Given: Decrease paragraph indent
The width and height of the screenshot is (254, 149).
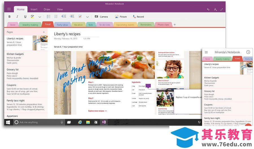Looking at the screenshot, I should [x=64, y=16].
